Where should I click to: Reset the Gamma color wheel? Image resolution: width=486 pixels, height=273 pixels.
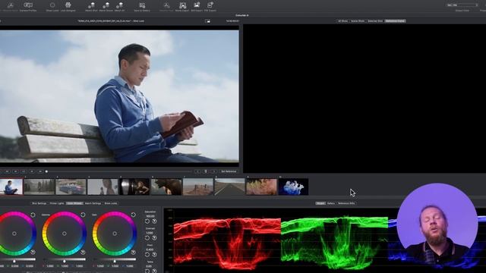tap(83, 215)
